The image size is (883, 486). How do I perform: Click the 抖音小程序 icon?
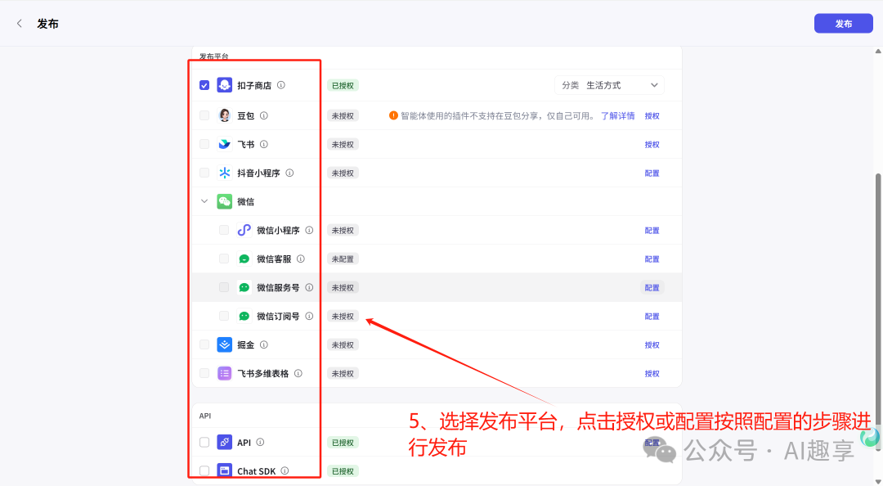[225, 173]
